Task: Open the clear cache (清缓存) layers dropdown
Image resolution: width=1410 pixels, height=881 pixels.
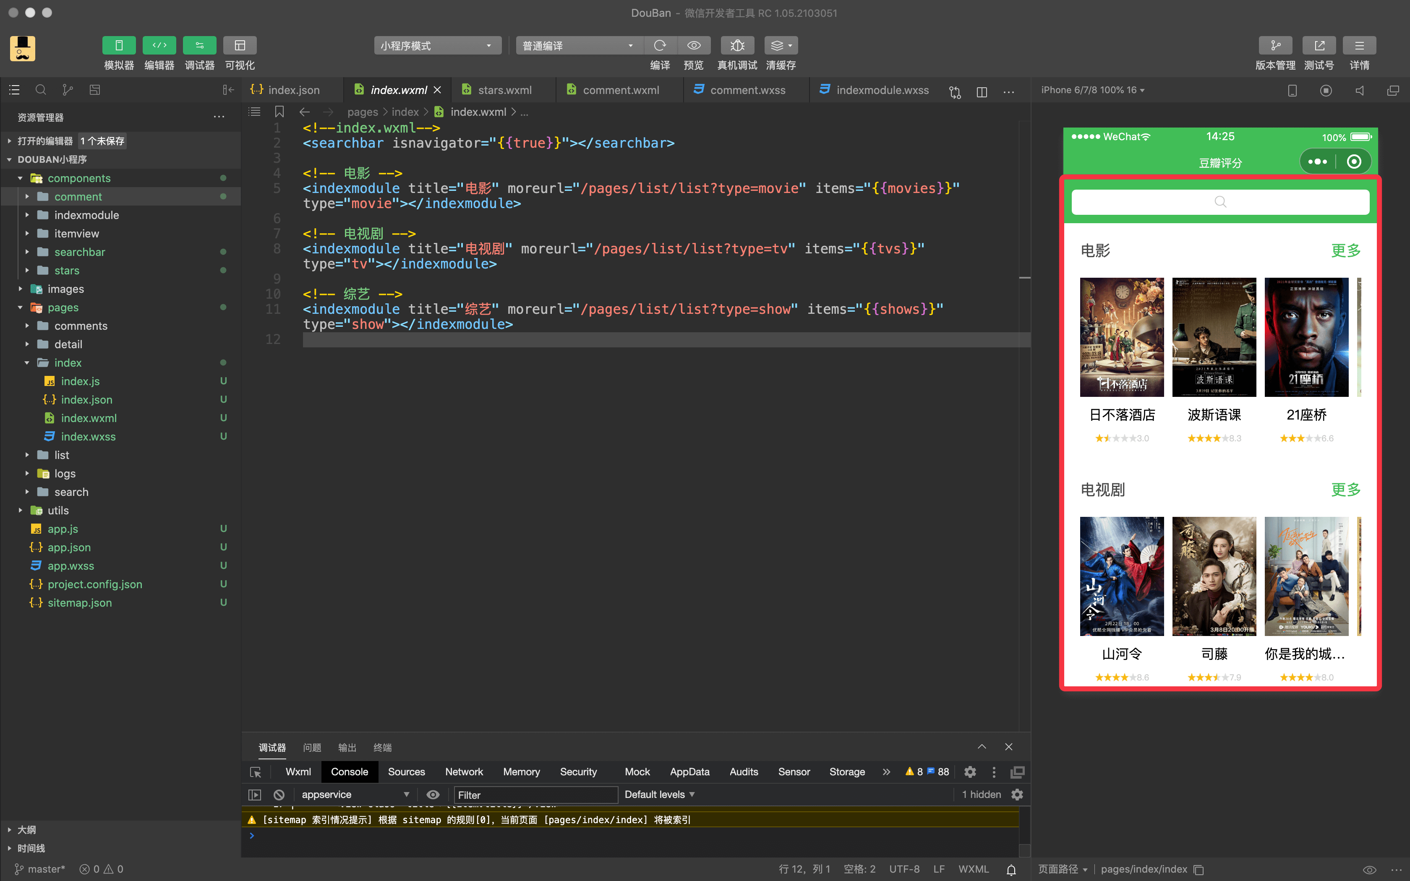Action: 781,45
